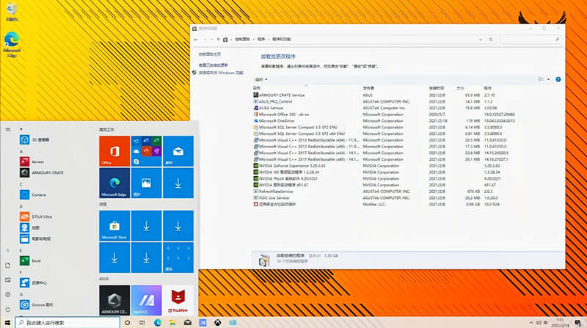The image size is (587, 328).
Task: Open File Explorer from the taskbar
Action: [x=172, y=322]
